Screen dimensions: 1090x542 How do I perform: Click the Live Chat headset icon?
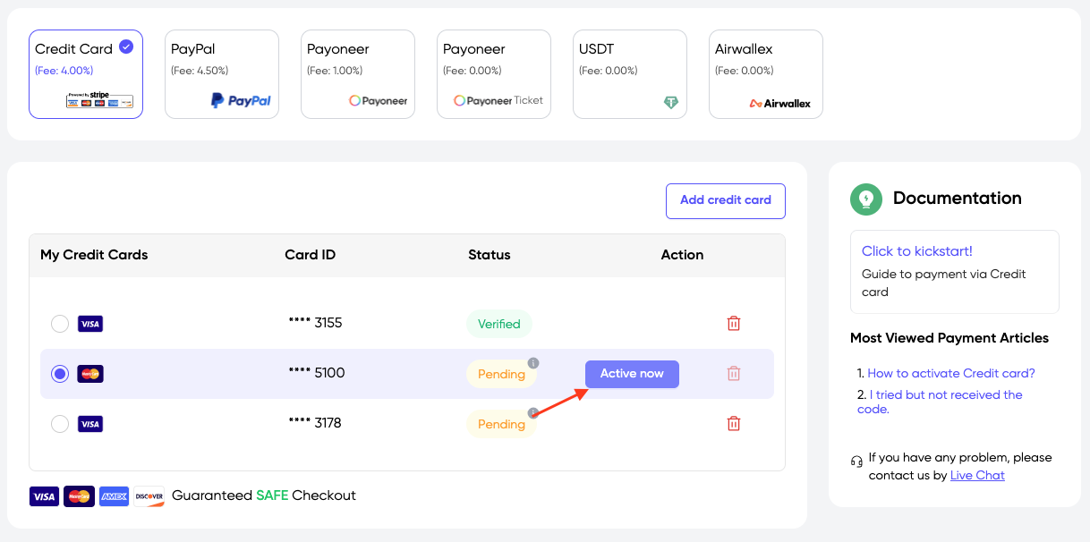pyautogui.click(x=856, y=460)
